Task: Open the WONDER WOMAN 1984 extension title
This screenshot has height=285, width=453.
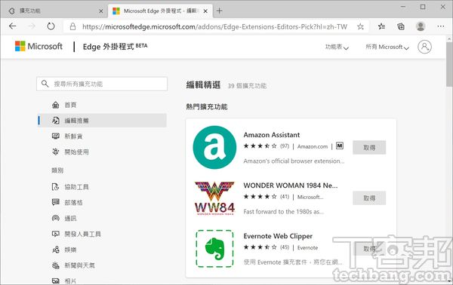Action: pos(291,185)
